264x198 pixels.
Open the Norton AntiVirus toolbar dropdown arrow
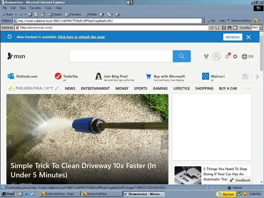pos(260,21)
